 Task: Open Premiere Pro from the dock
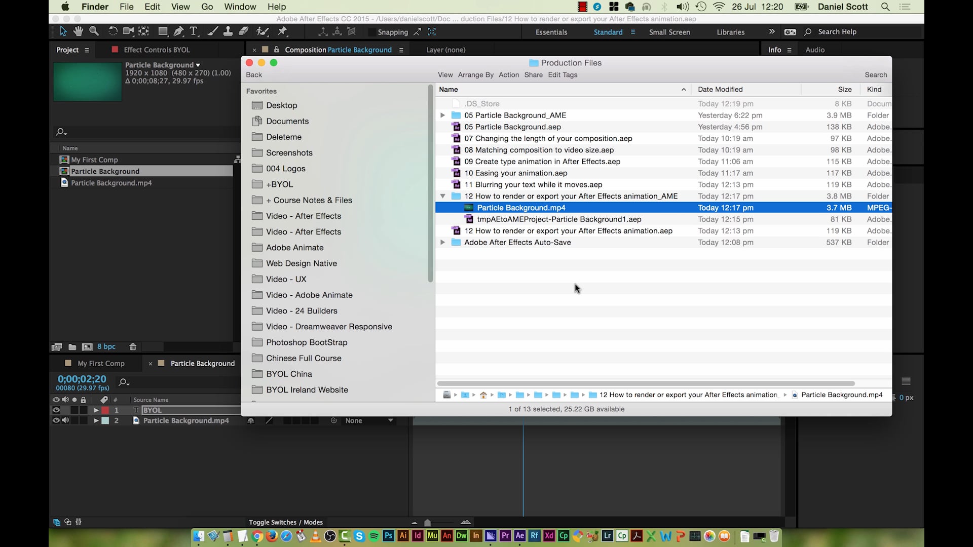[505, 536]
